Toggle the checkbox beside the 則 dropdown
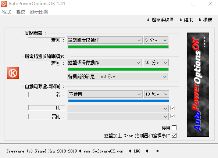Image resolution: width=218 pixels, height=158 pixels. [173, 108]
